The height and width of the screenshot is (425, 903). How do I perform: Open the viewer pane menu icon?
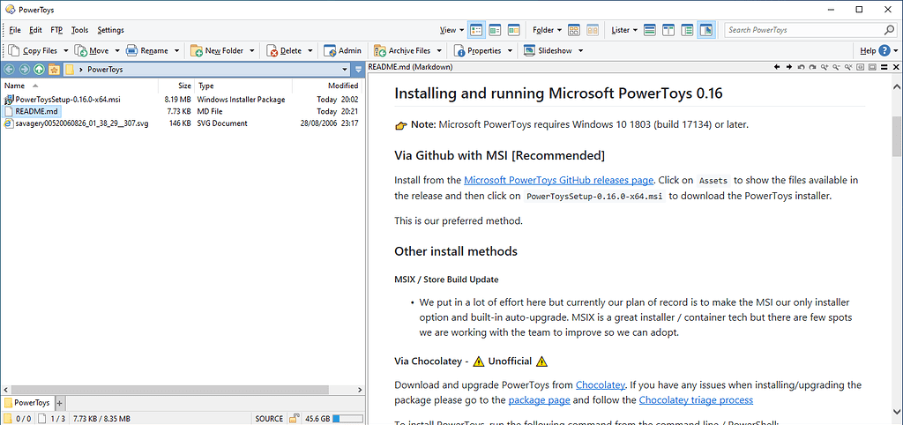[x=884, y=67]
